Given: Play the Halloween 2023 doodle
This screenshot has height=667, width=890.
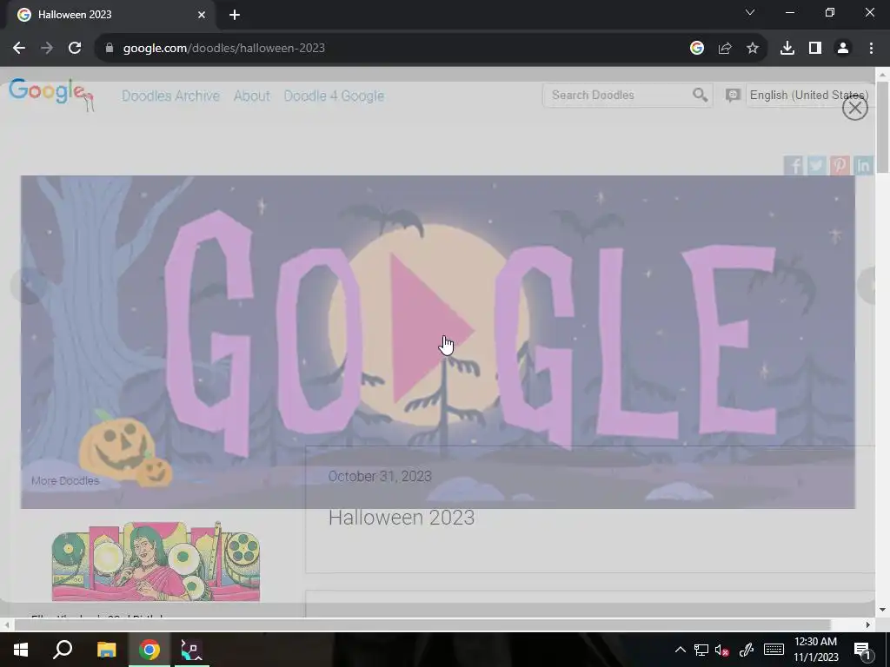Looking at the screenshot, I should pyautogui.click(x=431, y=329).
